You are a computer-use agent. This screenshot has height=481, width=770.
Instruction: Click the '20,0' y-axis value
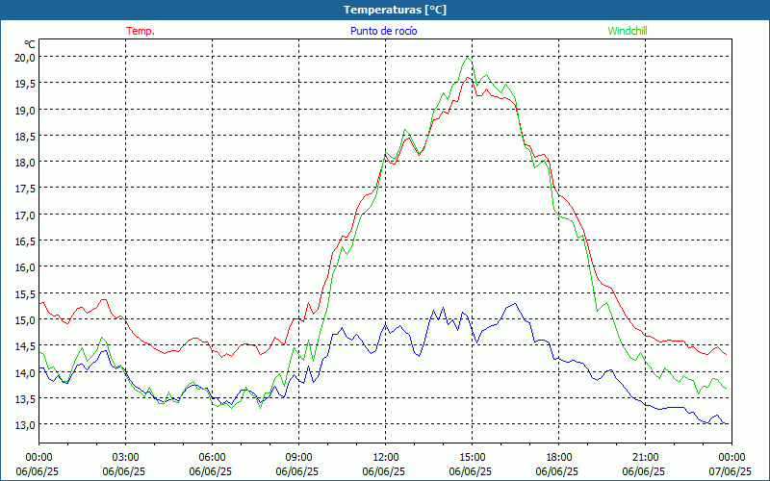pyautogui.click(x=25, y=58)
